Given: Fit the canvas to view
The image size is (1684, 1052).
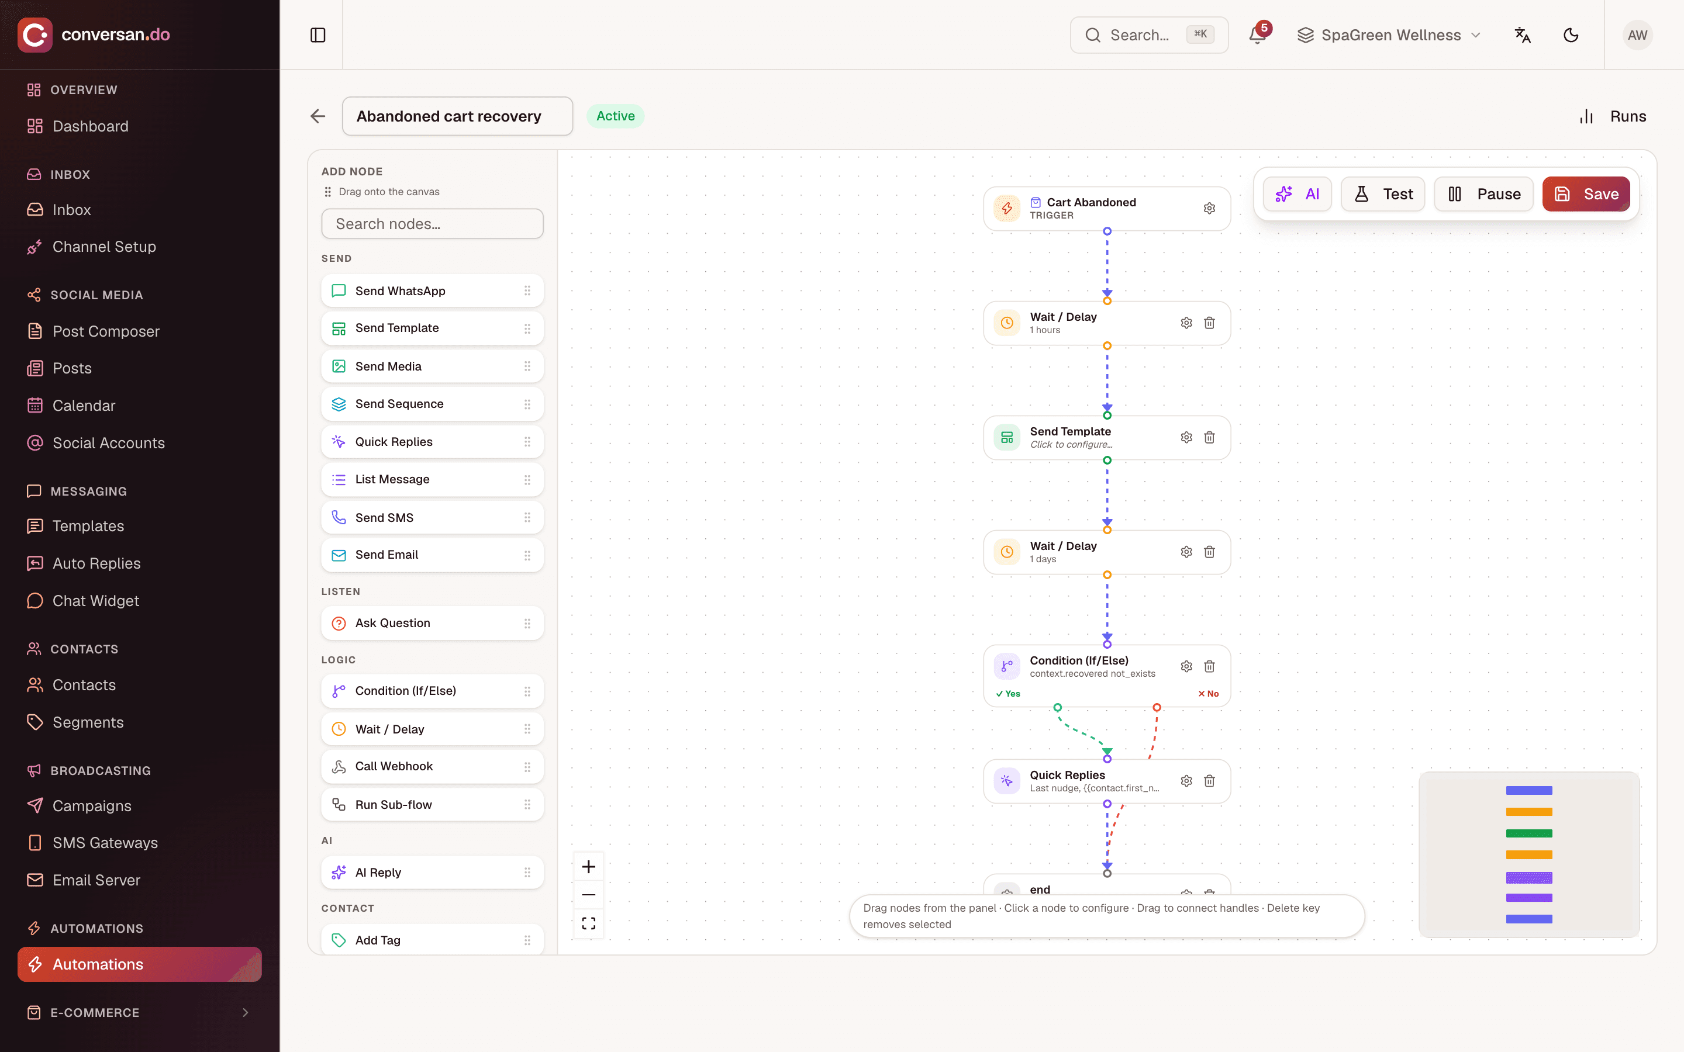Looking at the screenshot, I should click(x=589, y=923).
